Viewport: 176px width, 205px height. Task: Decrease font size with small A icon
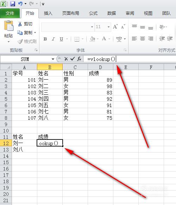pyautogui.click(x=123, y=27)
